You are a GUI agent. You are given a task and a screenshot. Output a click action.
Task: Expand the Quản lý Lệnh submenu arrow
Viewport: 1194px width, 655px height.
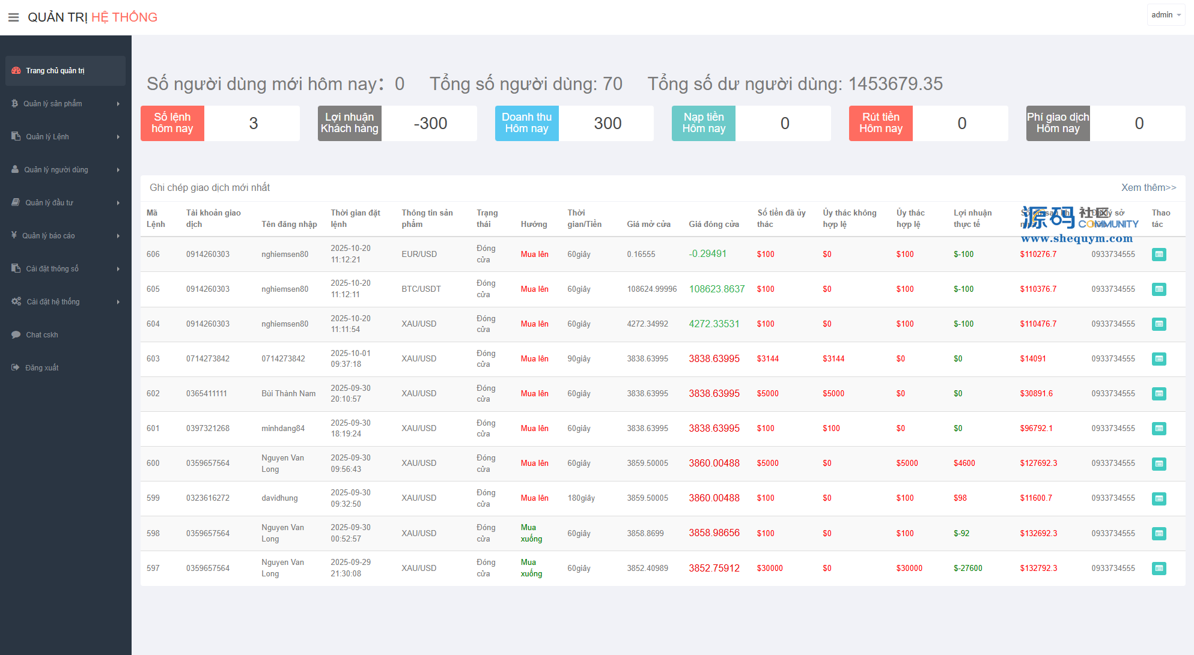tap(118, 137)
